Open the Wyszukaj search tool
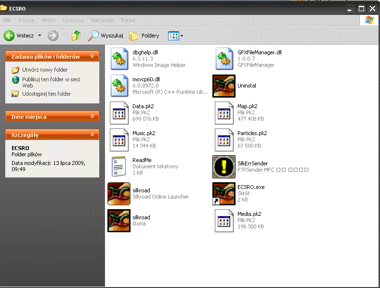 tap(105, 36)
